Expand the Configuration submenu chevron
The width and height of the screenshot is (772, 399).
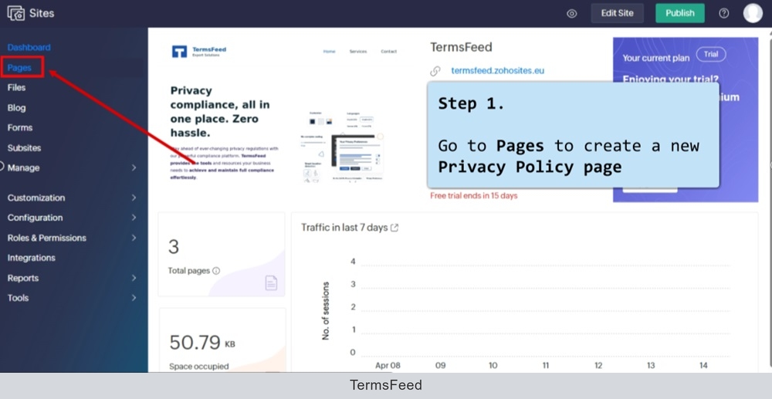(134, 218)
